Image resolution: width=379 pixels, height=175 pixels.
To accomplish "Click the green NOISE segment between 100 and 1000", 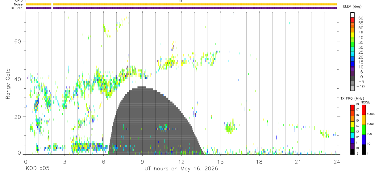I will click(364, 129).
